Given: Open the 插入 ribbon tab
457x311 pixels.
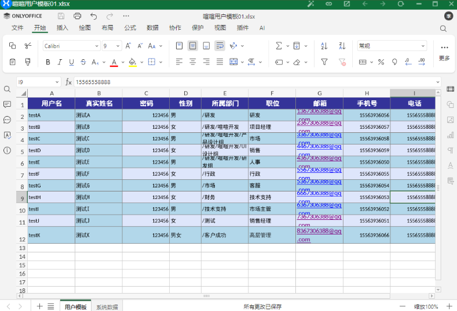Looking at the screenshot, I should tap(62, 28).
